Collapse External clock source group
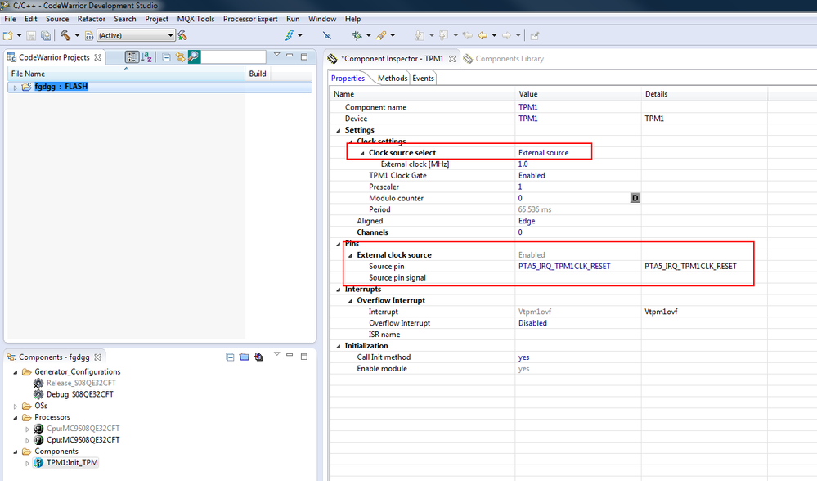This screenshot has width=817, height=481. pyautogui.click(x=350, y=255)
